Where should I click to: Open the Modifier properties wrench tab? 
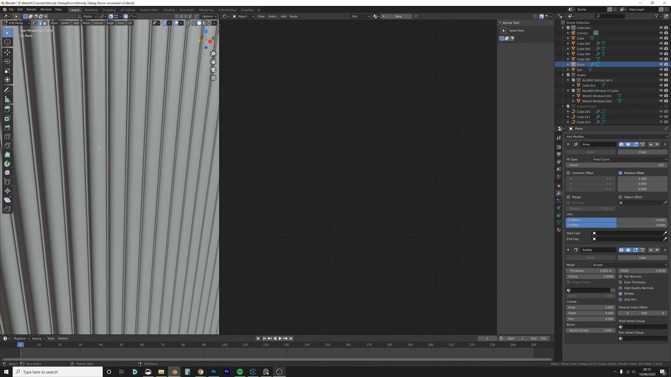pos(559,193)
